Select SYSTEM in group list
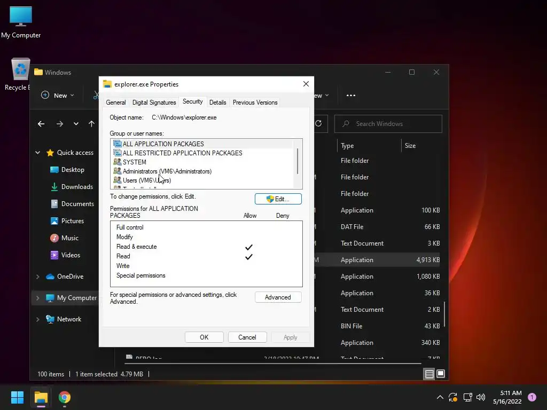 (202, 162)
